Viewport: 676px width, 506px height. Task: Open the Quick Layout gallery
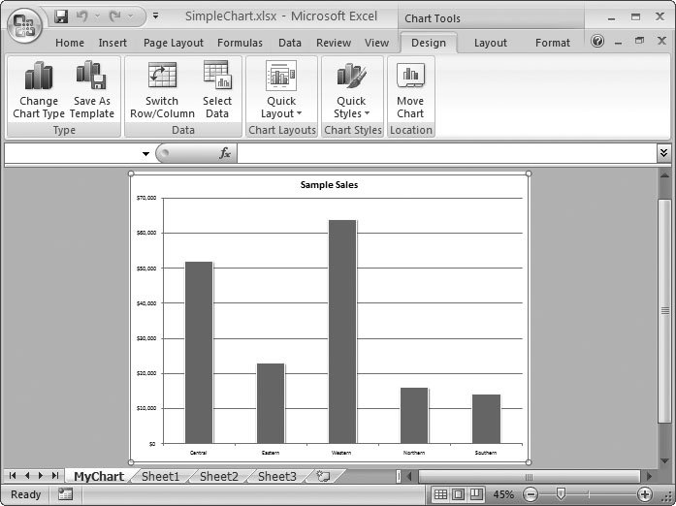pos(281,89)
